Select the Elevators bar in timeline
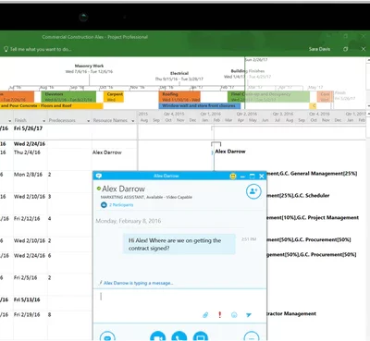370x341 pixels. pyautogui.click(x=68, y=97)
